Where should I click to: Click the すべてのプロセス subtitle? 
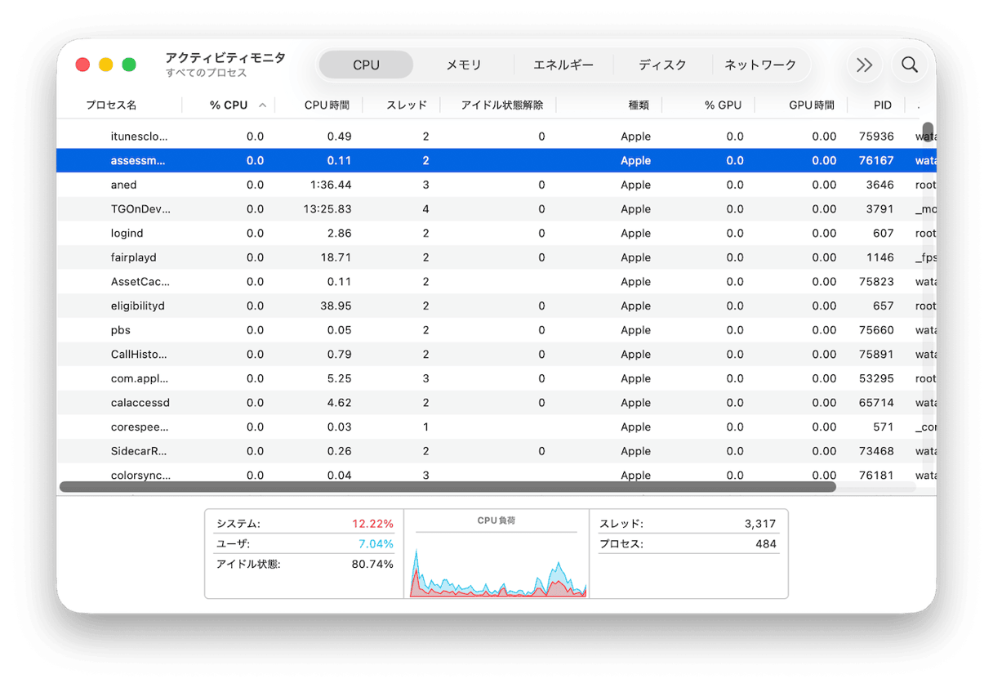[x=206, y=73]
